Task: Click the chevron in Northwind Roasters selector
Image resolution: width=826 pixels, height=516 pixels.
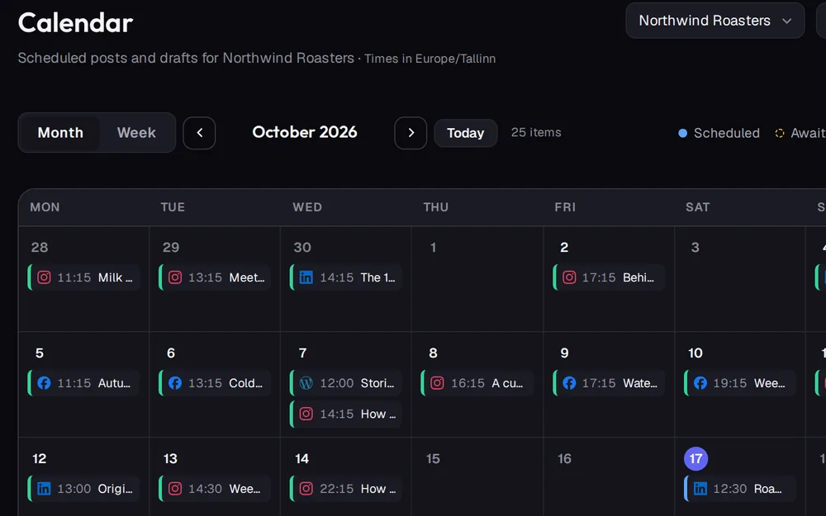Action: click(787, 21)
